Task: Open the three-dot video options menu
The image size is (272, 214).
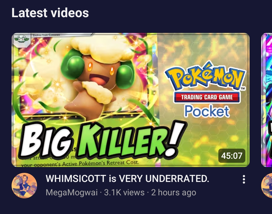Action: tap(244, 179)
